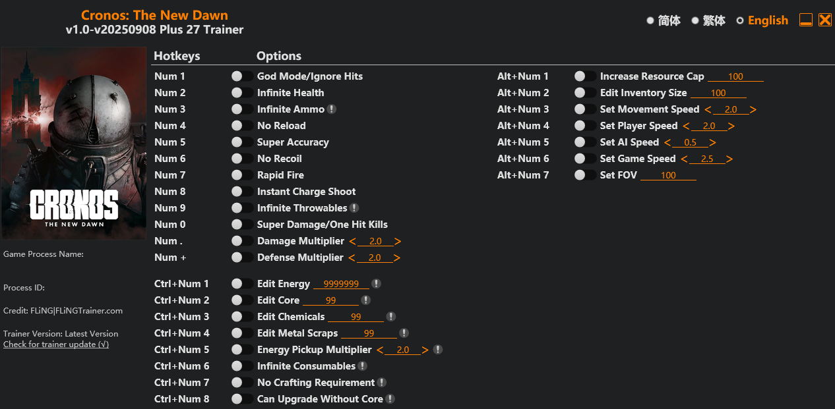Click the Edit Energy value field
The width and height of the screenshot is (835, 409).
coord(341,284)
